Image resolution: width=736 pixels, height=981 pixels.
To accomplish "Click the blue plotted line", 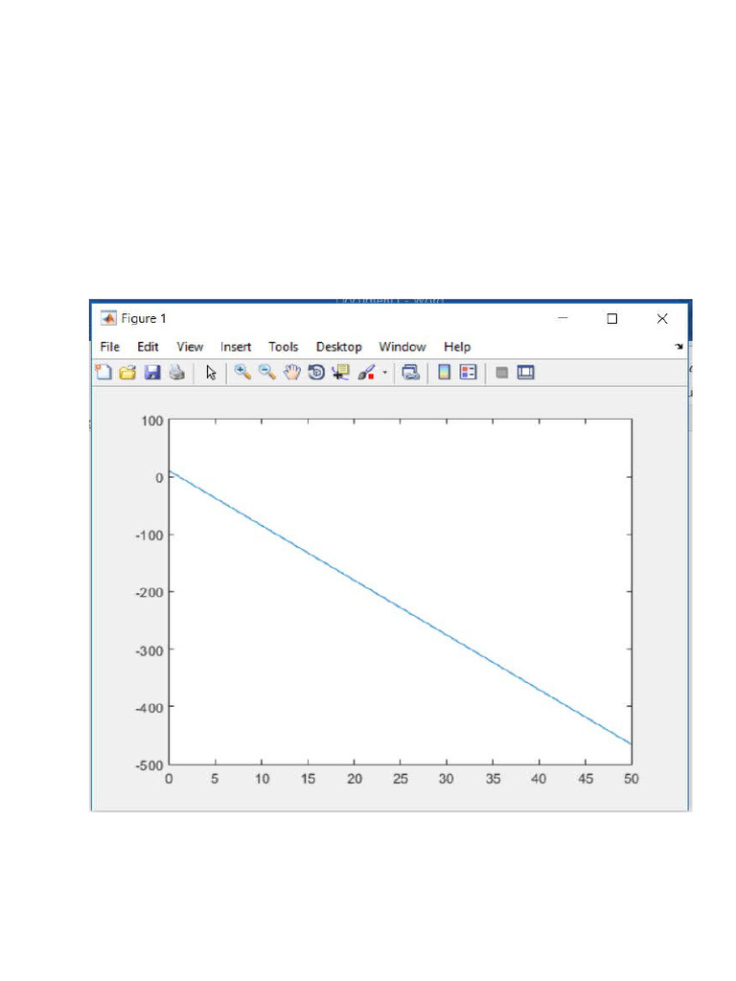I will (401, 607).
